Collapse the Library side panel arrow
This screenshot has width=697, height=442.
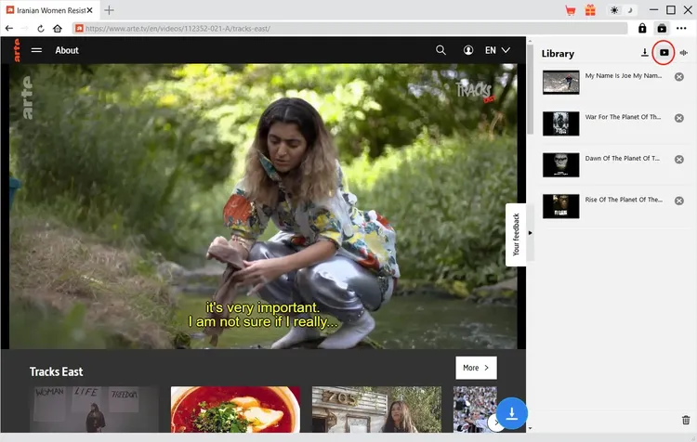531,232
